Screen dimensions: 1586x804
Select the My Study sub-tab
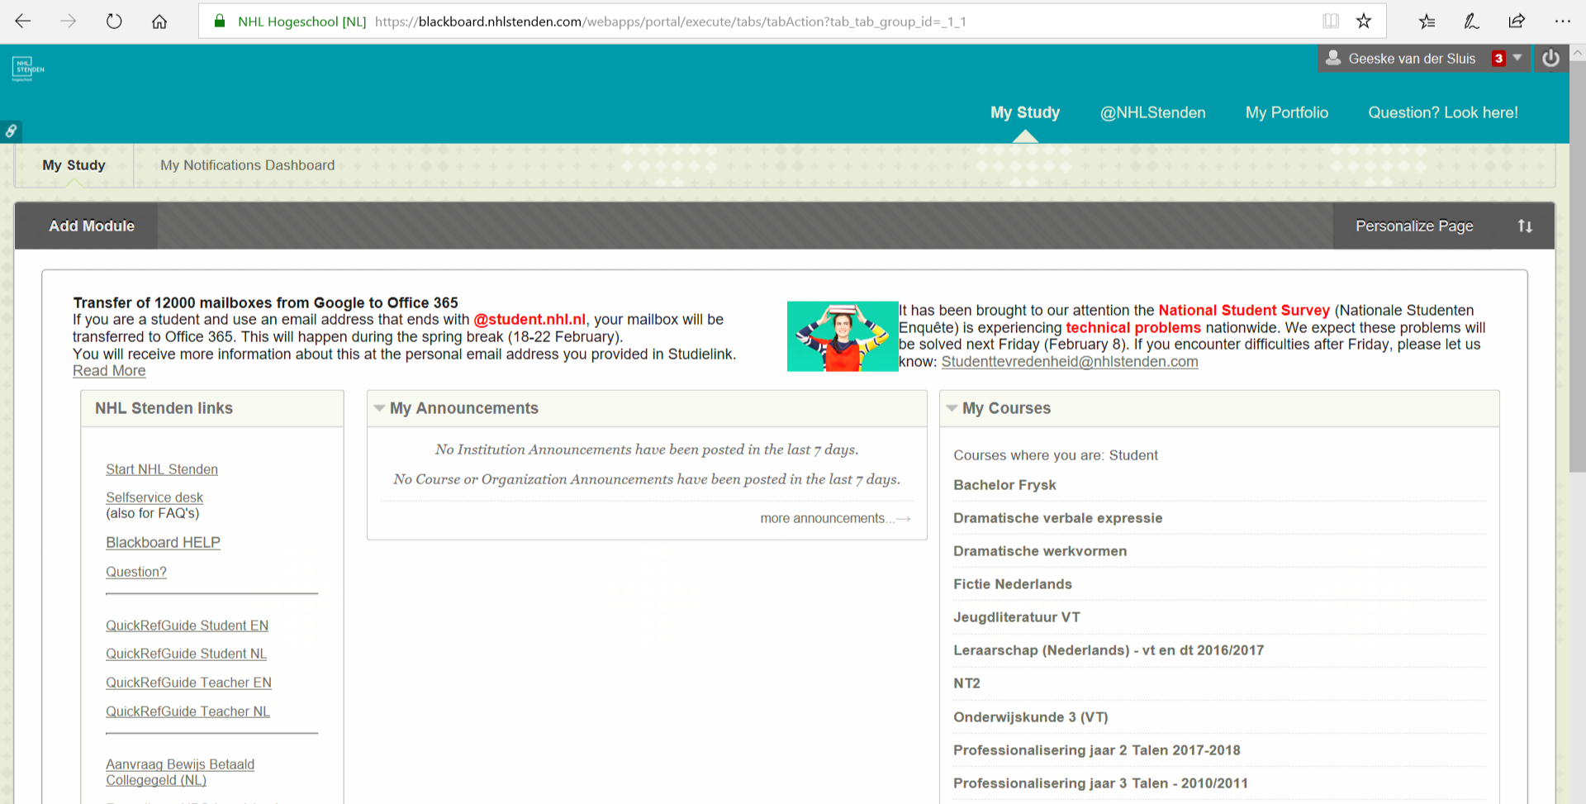pos(74,165)
